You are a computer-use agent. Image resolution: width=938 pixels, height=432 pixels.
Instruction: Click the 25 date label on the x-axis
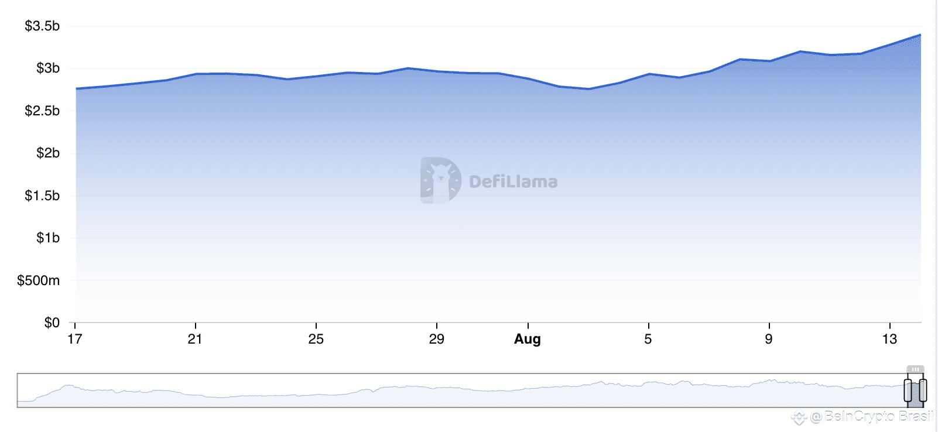click(x=316, y=339)
